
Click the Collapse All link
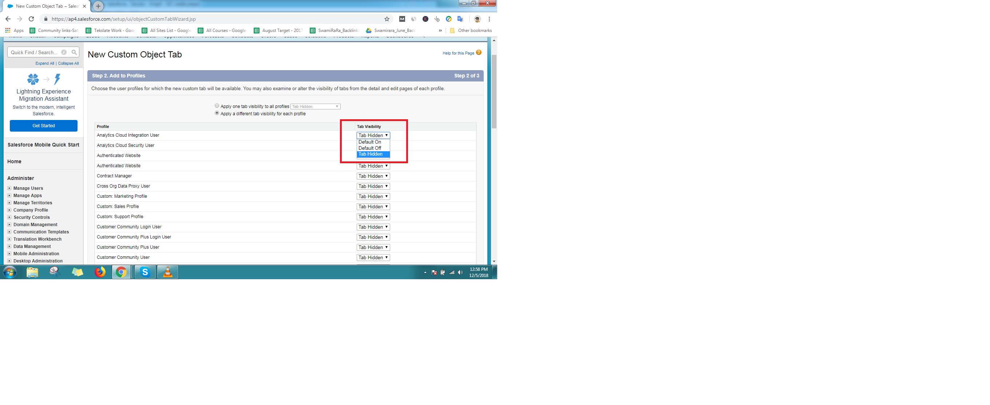click(68, 63)
